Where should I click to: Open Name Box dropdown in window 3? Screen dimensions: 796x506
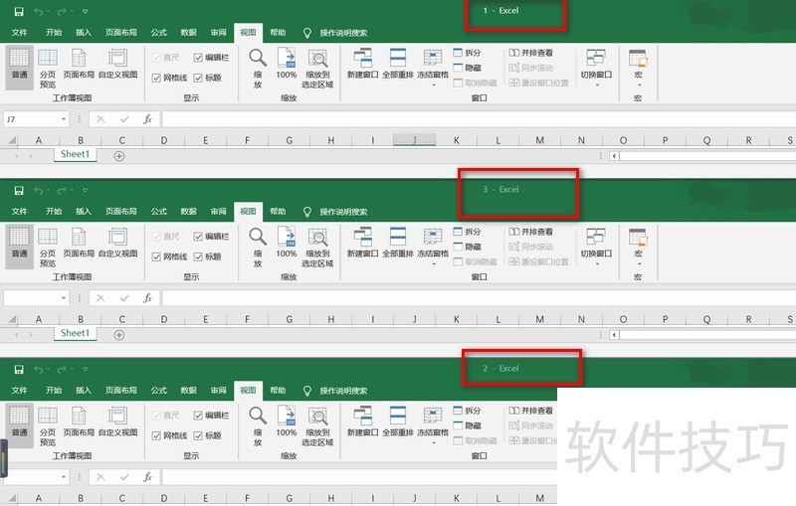pyautogui.click(x=64, y=298)
